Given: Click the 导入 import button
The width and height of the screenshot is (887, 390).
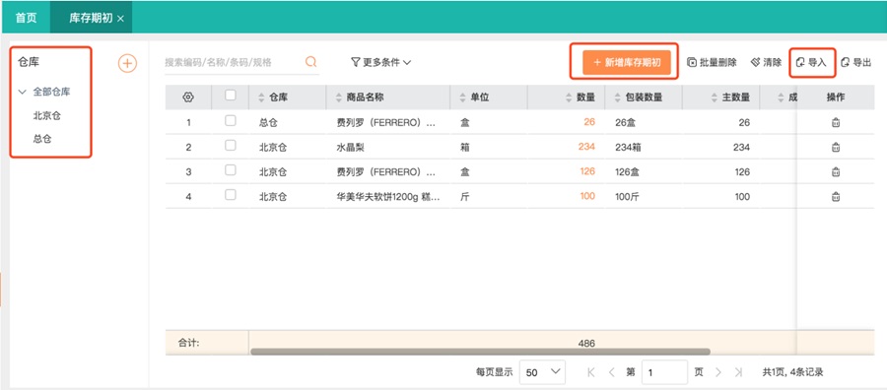Looking at the screenshot, I should tap(812, 63).
